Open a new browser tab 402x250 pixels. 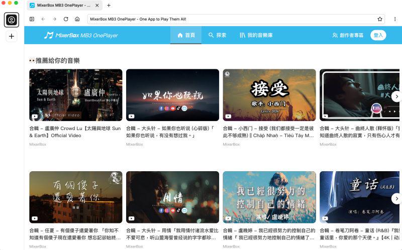[x=109, y=6]
